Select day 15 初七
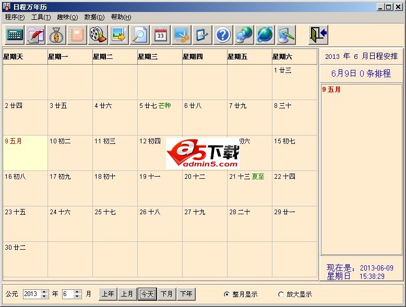Viewport: 406px width, 307px height. [294, 153]
